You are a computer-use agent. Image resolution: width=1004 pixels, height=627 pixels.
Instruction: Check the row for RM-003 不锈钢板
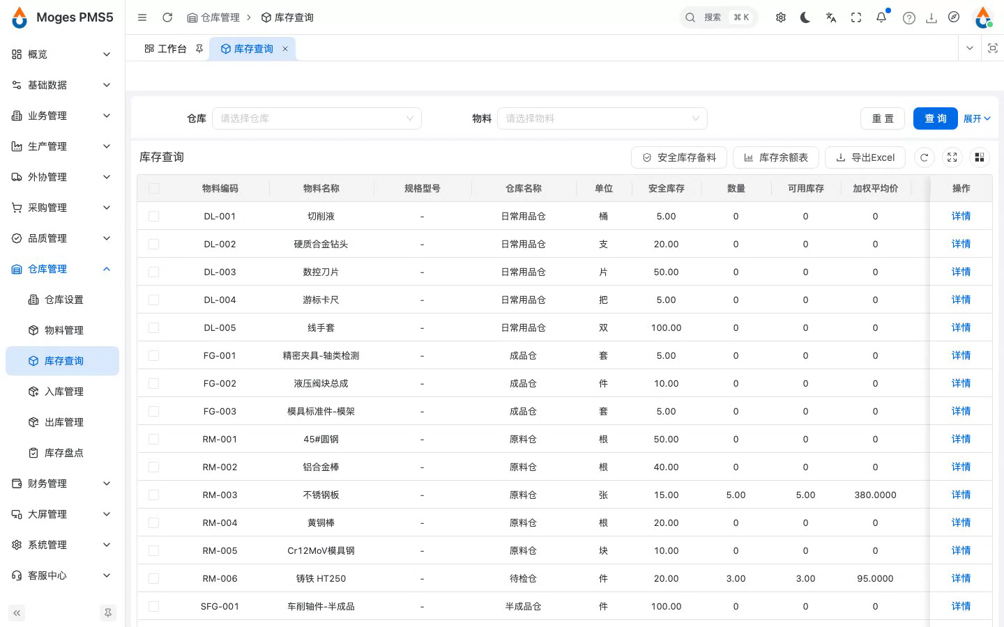154,495
